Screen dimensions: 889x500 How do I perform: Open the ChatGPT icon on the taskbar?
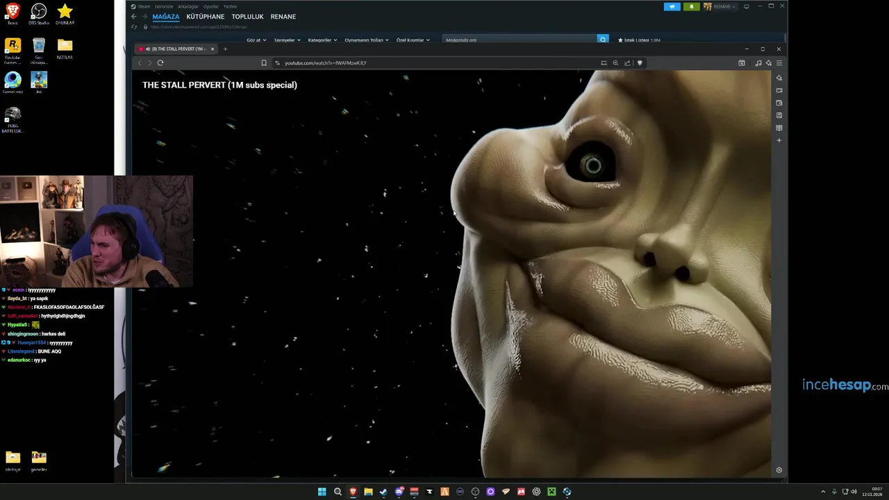(536, 492)
